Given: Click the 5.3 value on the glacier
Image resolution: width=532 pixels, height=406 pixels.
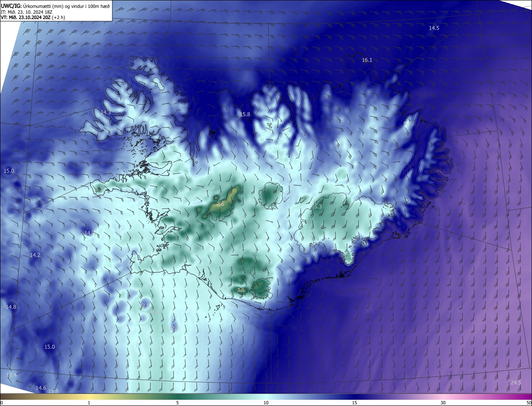Looking at the screenshot, I should click(x=318, y=206).
